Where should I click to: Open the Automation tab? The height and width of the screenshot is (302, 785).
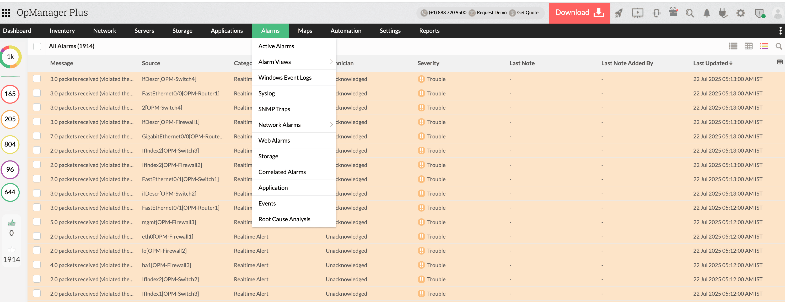pos(346,31)
